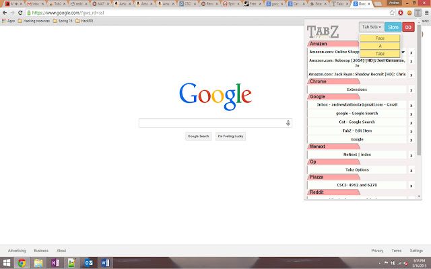Remove the Inbox Gmail row using x
The height and width of the screenshot is (269, 431).
click(x=411, y=106)
